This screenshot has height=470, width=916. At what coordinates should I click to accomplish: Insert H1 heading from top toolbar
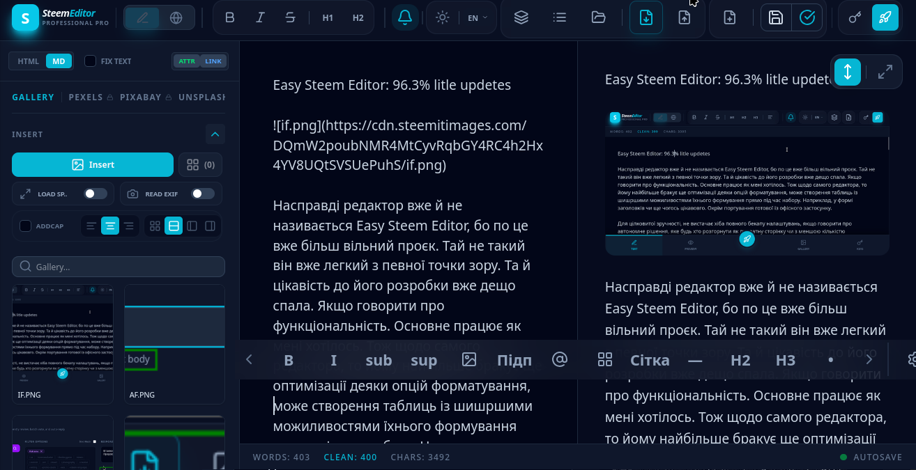tap(328, 18)
